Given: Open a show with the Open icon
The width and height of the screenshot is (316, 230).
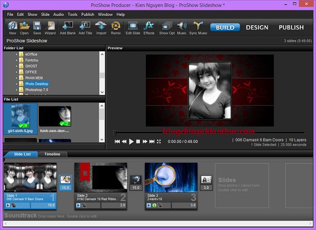Looking at the screenshot, I should click(24, 28).
